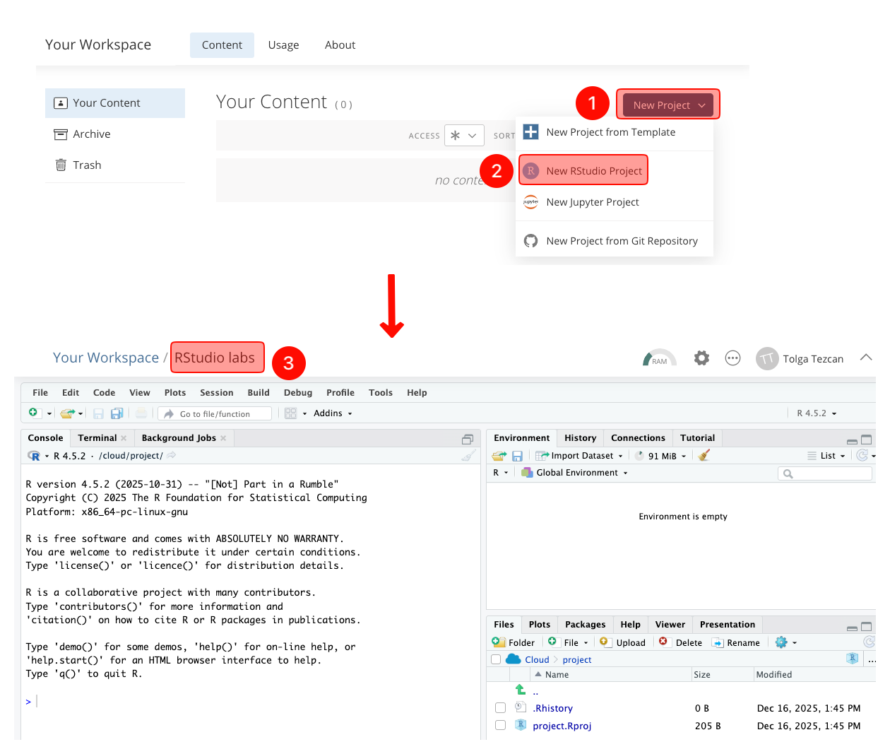Click the RAM usage gauge icon
The image size is (890, 754).
[x=659, y=358]
